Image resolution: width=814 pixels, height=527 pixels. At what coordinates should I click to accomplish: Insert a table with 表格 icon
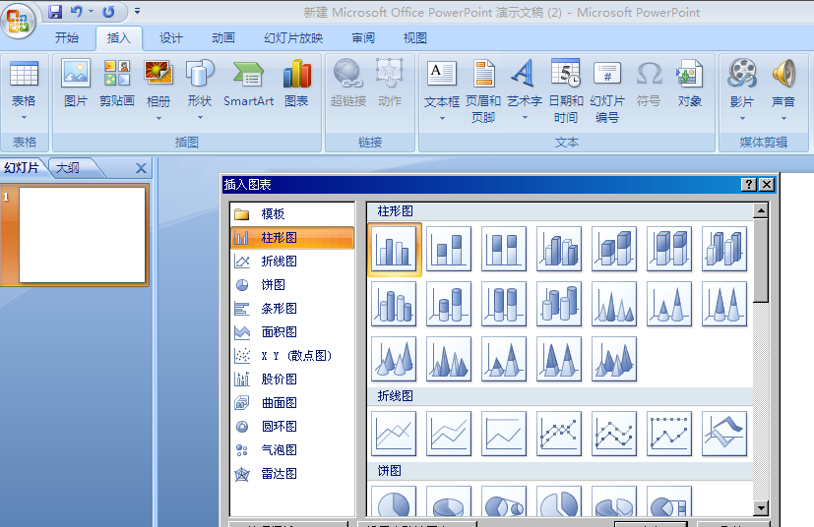point(24,73)
